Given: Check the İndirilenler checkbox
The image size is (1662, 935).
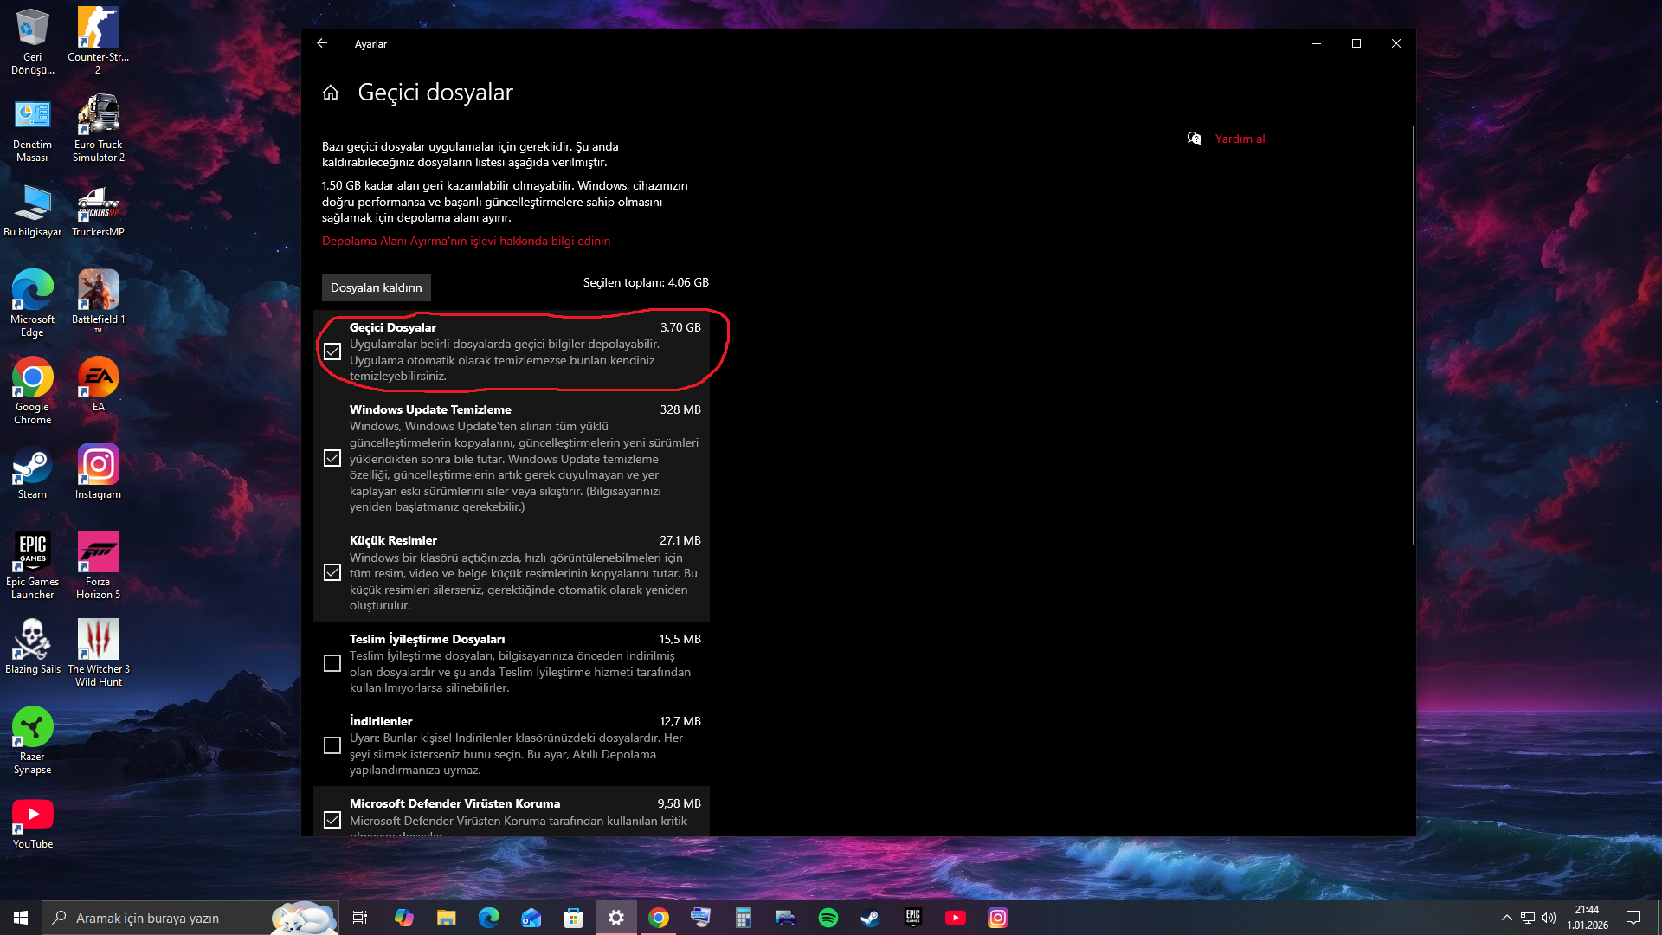Looking at the screenshot, I should pos(332,745).
